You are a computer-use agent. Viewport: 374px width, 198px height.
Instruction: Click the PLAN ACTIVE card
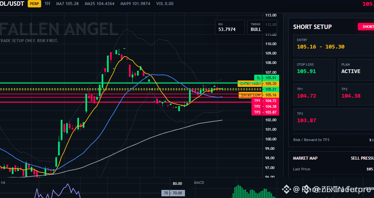pyautogui.click(x=356, y=70)
